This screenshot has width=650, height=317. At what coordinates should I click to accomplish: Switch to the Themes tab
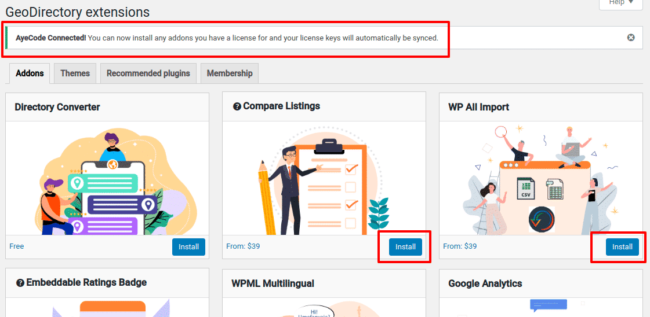pyautogui.click(x=75, y=73)
